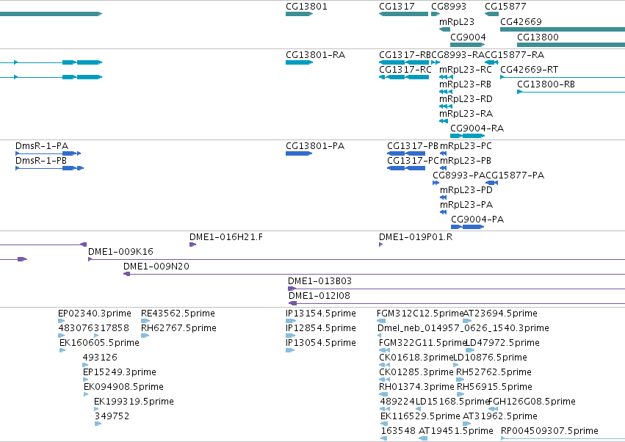
Task: Select protein CG15877-PA
Action: tap(492, 183)
